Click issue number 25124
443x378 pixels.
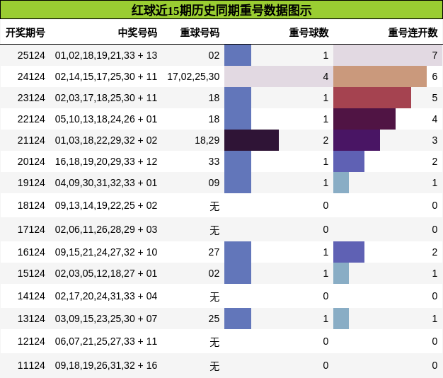(x=31, y=55)
